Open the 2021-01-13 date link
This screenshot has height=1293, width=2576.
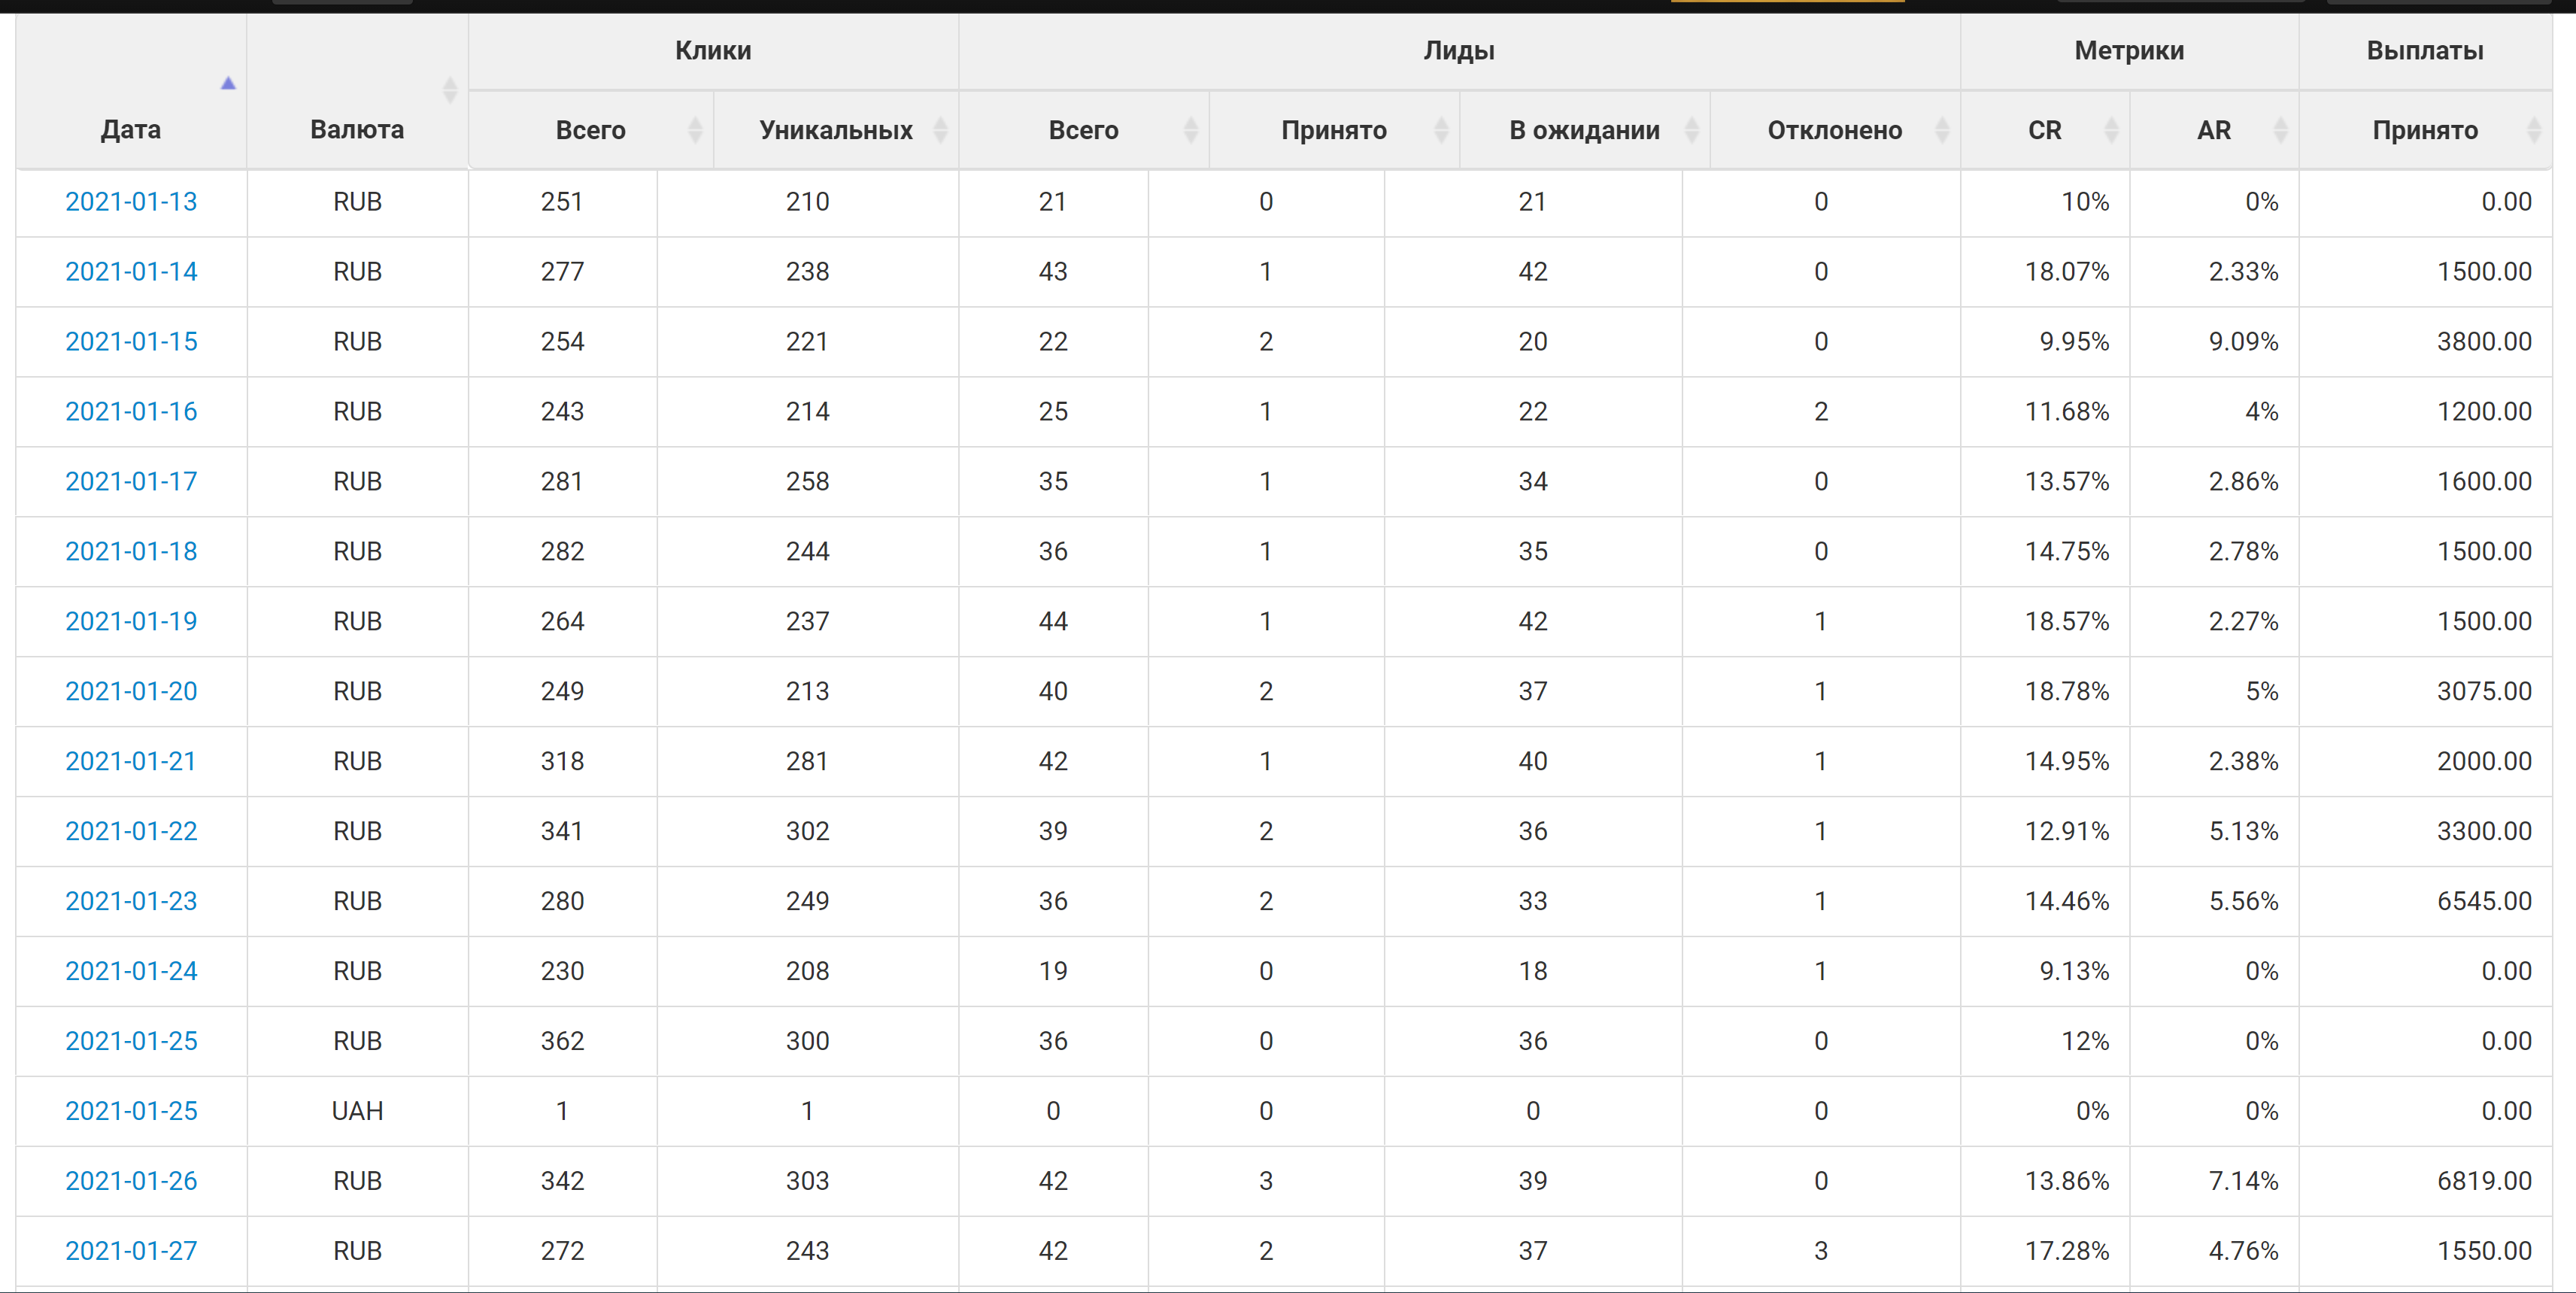[131, 202]
